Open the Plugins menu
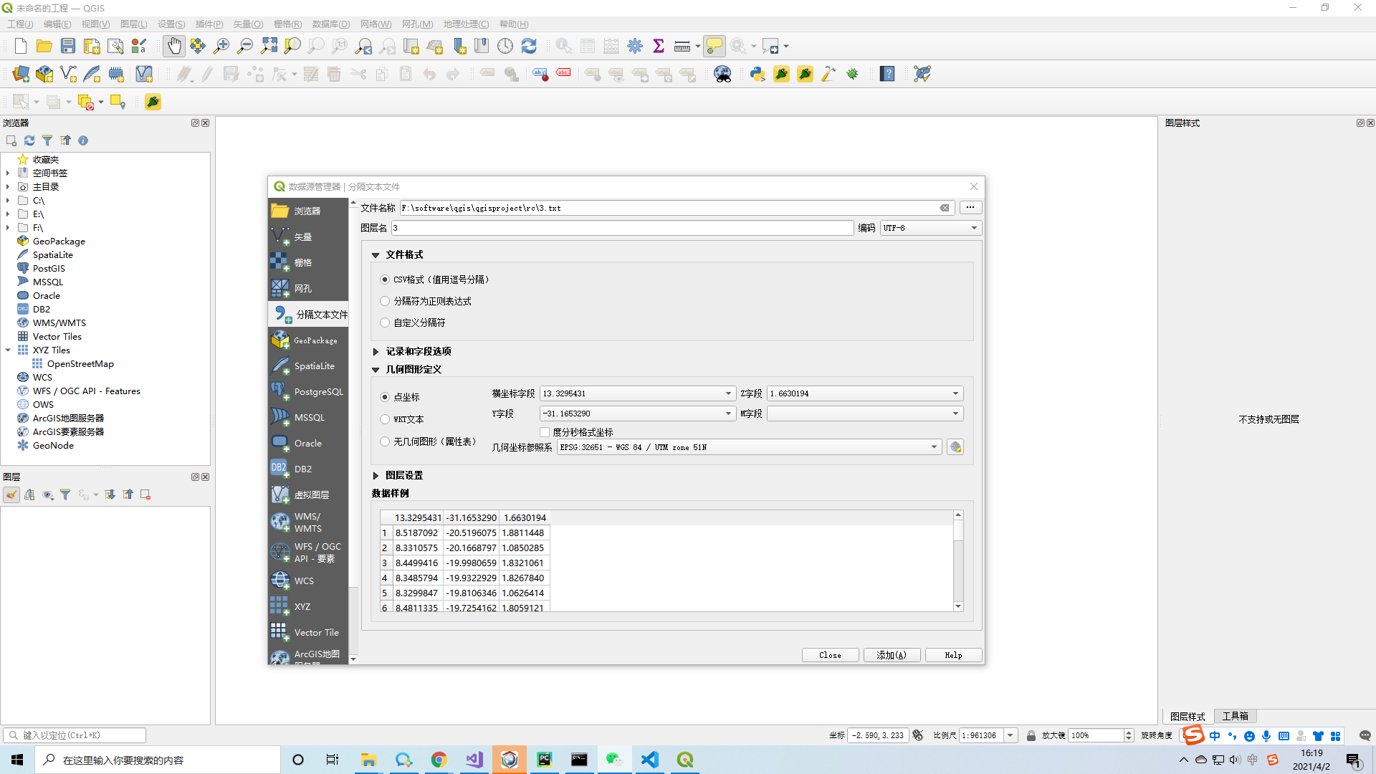Screen dimensions: 1376x774 [x=209, y=24]
